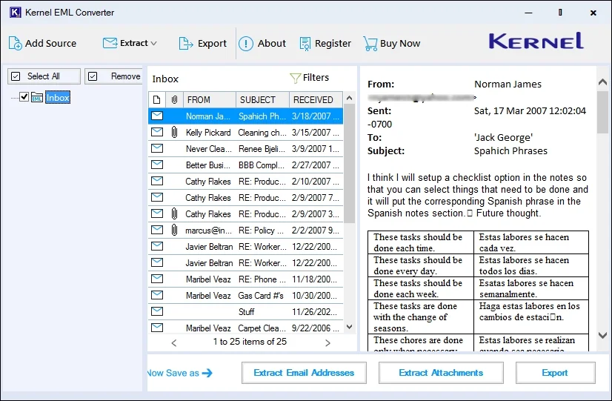612x401 pixels.
Task: Toggle the Remove checkbox
Action: pyautogui.click(x=93, y=76)
